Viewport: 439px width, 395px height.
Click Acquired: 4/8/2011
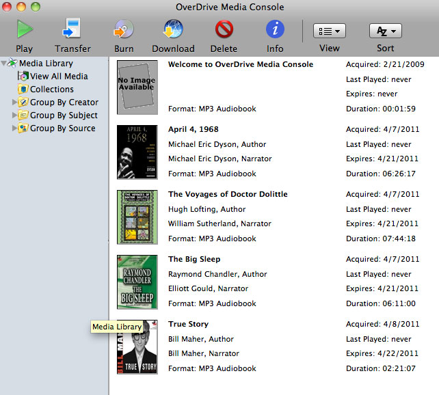pyautogui.click(x=382, y=324)
